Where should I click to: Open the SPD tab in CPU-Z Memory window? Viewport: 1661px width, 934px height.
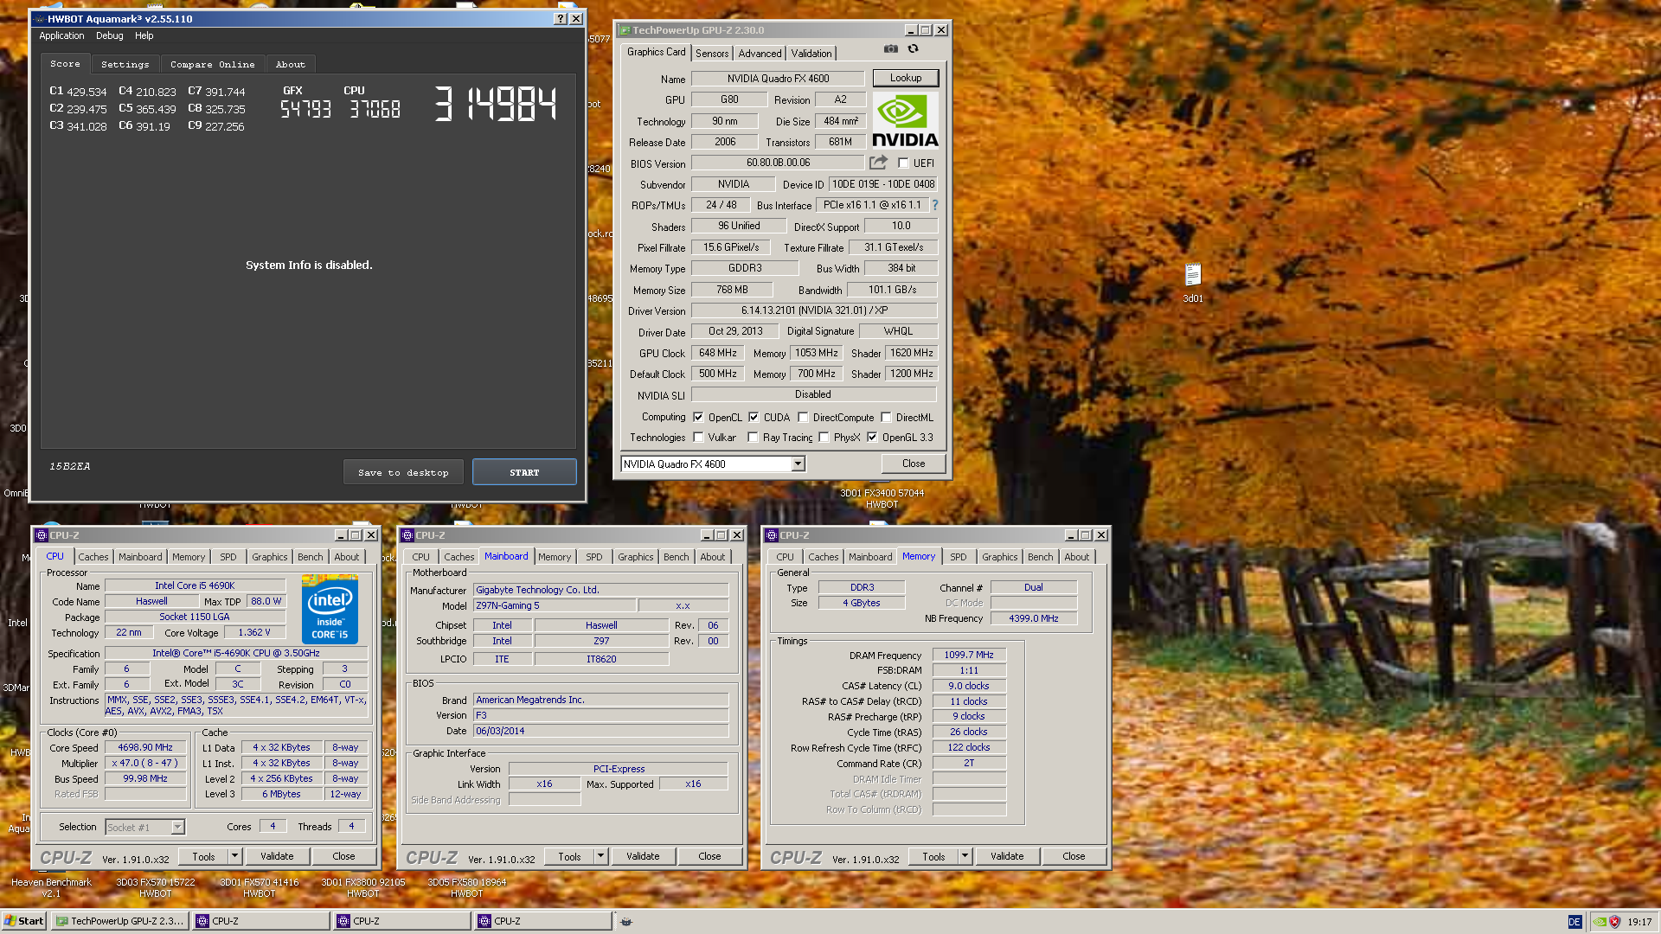click(959, 558)
